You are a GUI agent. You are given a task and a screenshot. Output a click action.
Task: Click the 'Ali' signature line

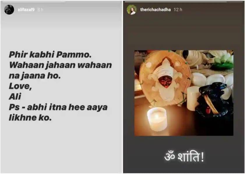(x=15, y=96)
